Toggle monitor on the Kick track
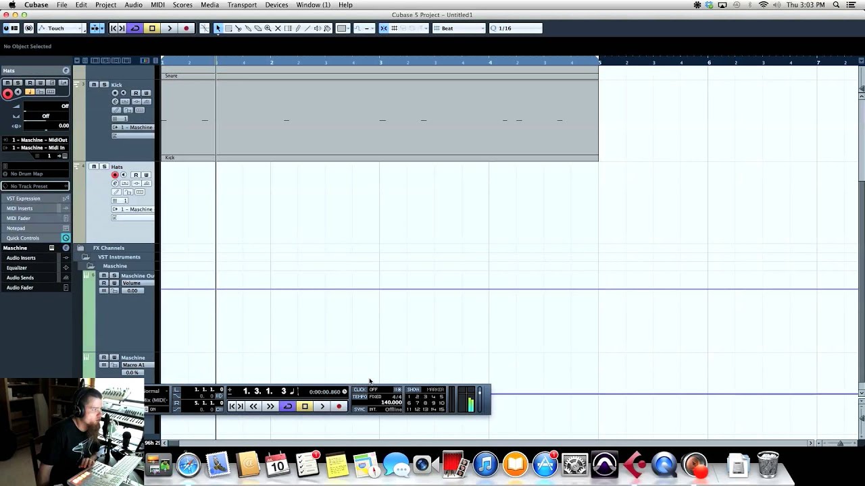 [123, 93]
